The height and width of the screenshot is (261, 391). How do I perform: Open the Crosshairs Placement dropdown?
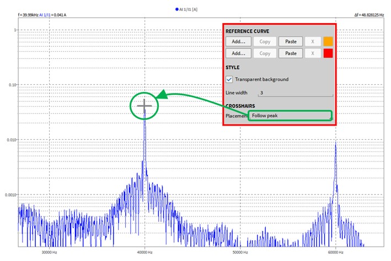tap(290, 116)
